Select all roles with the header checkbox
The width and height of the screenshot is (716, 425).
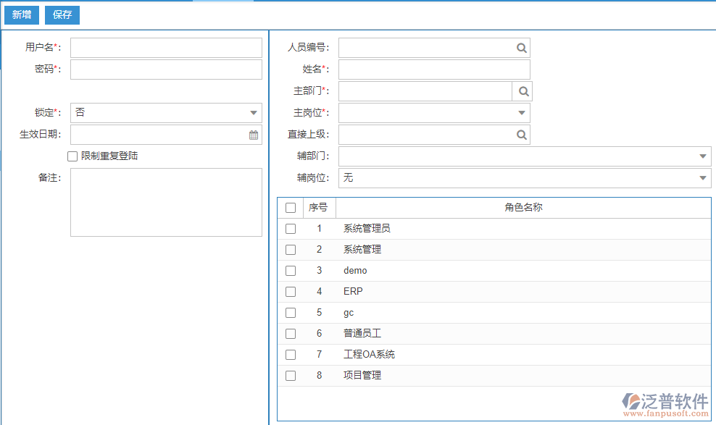(291, 207)
